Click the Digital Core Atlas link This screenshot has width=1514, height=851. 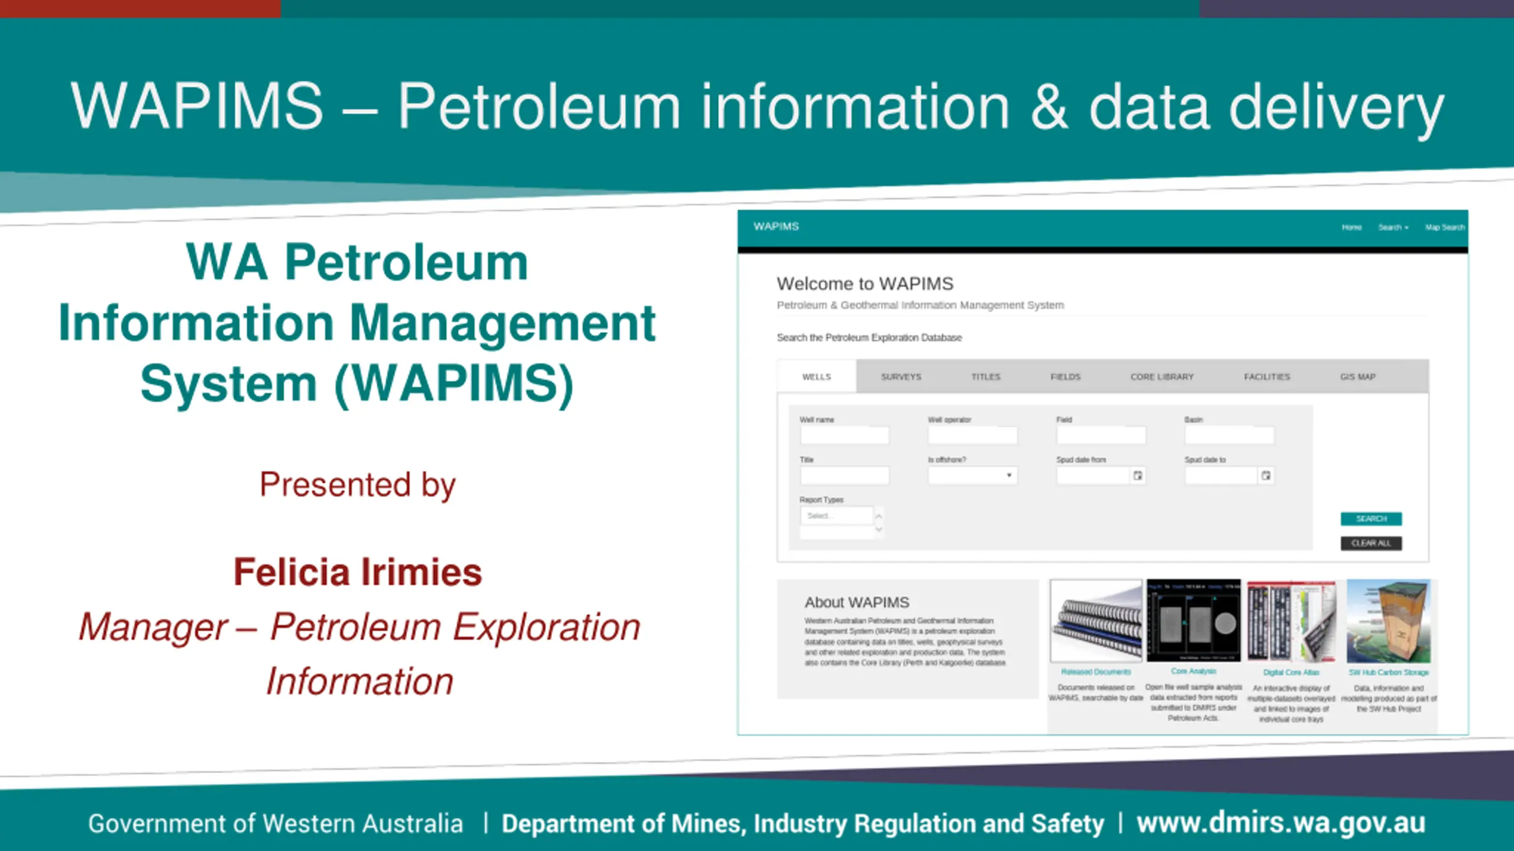(1291, 673)
